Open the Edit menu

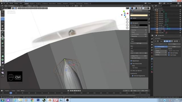tap(7, 3)
